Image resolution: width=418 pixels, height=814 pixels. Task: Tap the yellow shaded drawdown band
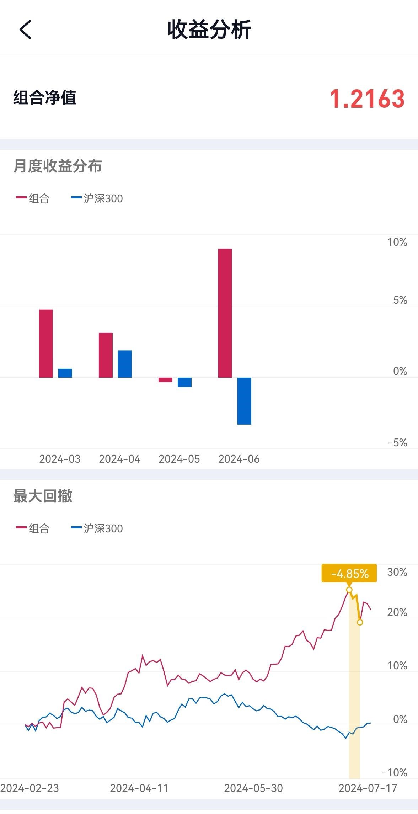[354, 704]
